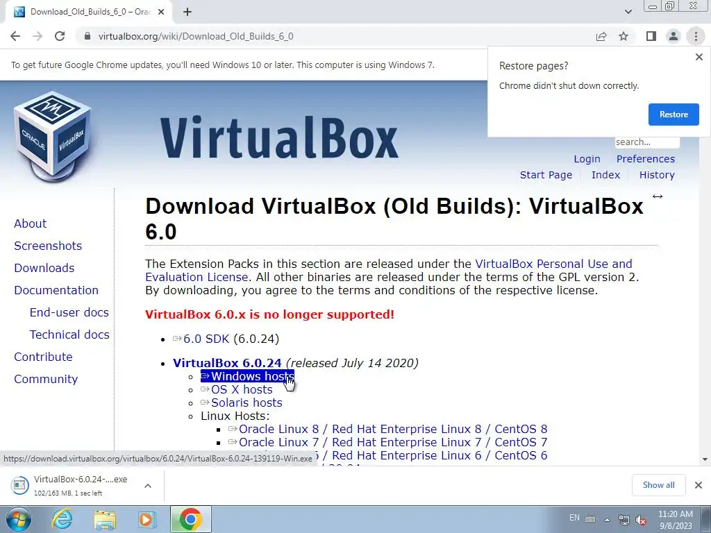Image resolution: width=711 pixels, height=533 pixels.
Task: Open Documentation in the sidebar
Action: pos(56,290)
